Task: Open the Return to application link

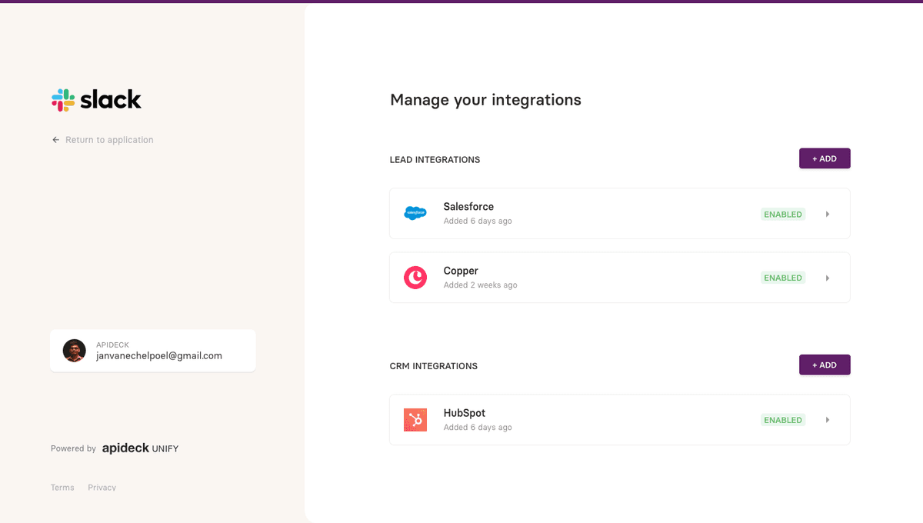Action: [109, 140]
